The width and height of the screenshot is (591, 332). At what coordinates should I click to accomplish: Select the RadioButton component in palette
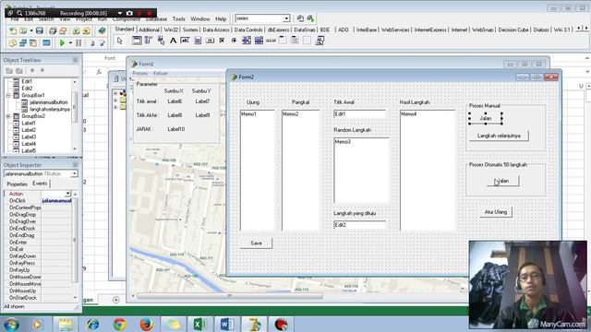point(234,41)
